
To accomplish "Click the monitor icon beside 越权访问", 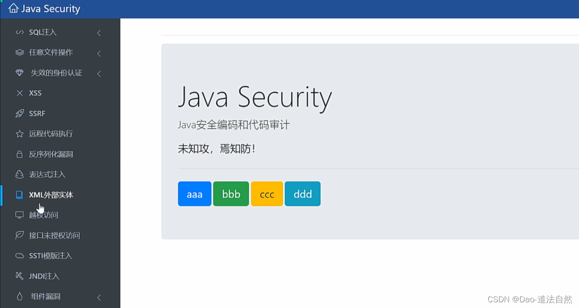I will [x=19, y=214].
